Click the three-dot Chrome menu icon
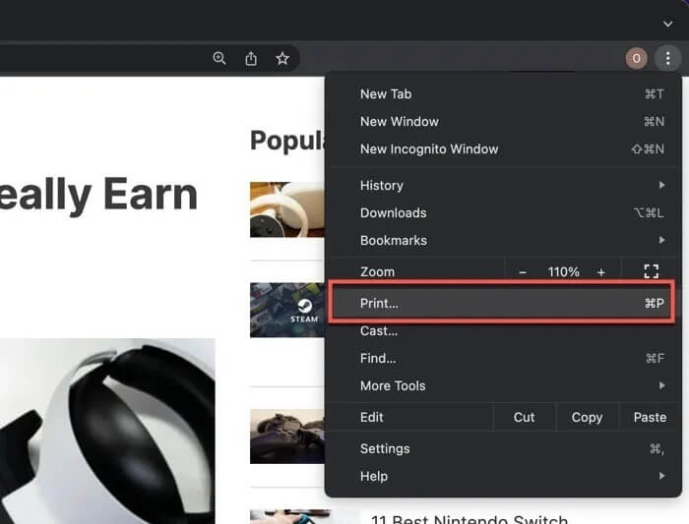689x524 pixels. (667, 59)
